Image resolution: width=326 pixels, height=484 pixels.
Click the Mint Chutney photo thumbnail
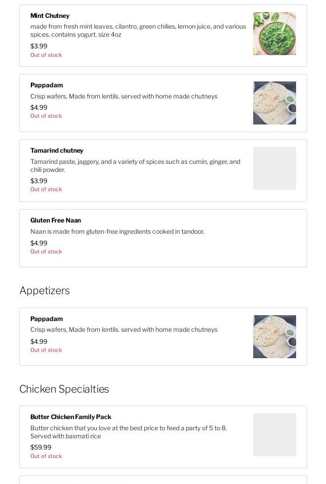274,34
